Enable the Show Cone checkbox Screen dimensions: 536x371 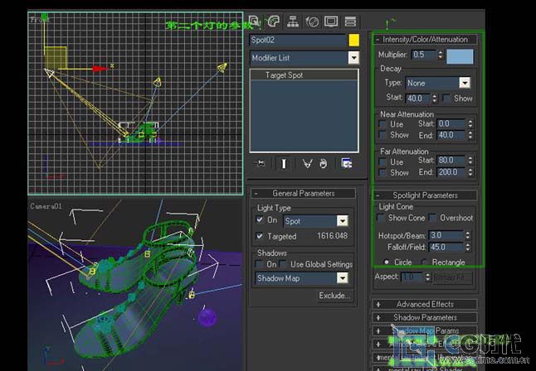point(383,219)
